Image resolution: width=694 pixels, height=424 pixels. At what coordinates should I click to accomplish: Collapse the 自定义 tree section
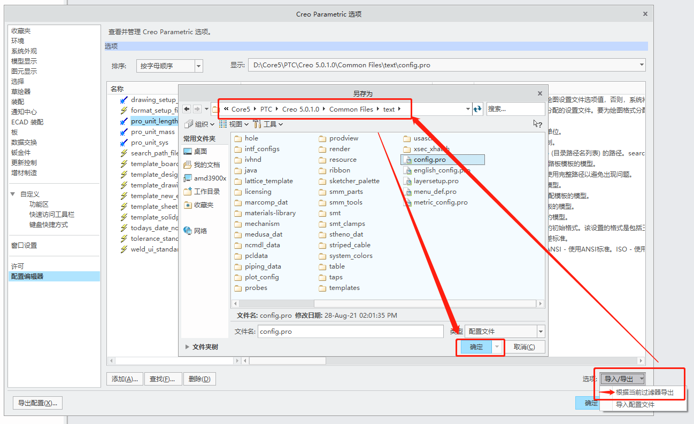[13, 194]
